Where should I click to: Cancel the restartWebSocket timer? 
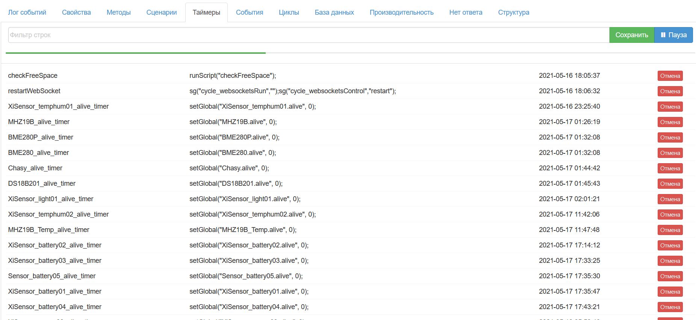670,91
